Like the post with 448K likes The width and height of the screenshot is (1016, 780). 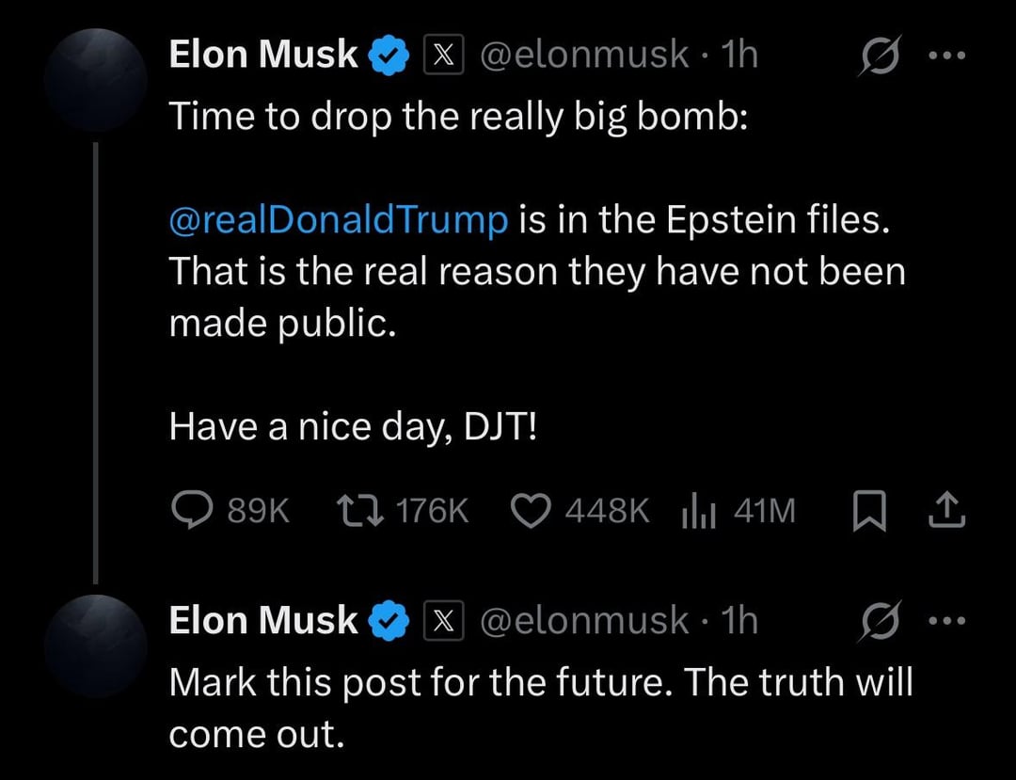(531, 511)
